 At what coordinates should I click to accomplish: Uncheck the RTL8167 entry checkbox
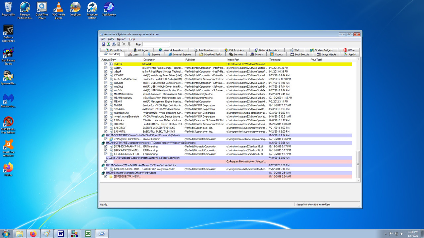[x=106, y=124]
